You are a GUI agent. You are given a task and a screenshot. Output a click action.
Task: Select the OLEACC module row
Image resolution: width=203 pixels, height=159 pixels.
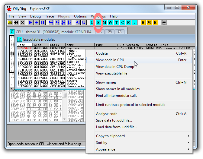(x=51, y=75)
